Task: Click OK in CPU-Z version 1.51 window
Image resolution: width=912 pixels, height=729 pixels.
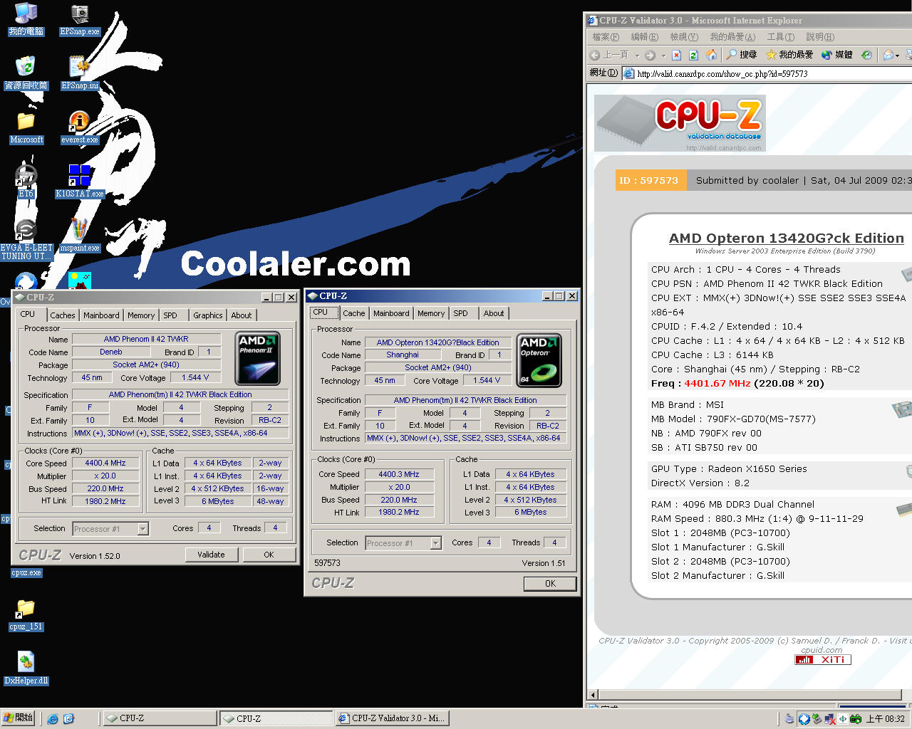Action: pyautogui.click(x=550, y=584)
